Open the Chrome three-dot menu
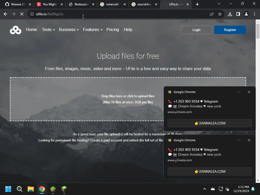Screen dimensions: 260x195 tap(254, 14)
